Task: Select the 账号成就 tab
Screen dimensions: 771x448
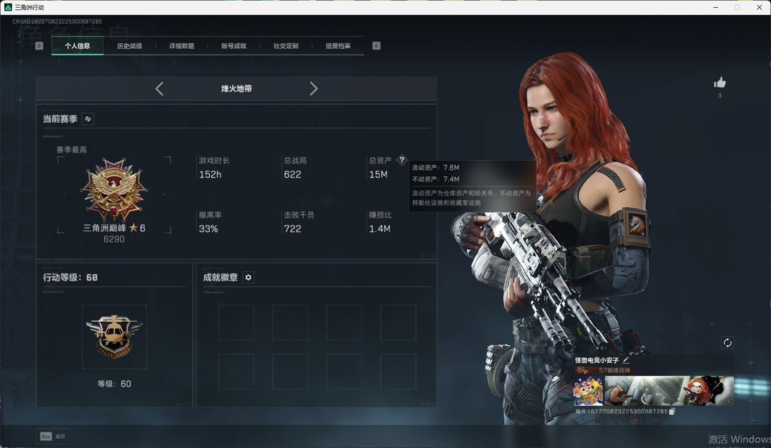Action: [x=234, y=46]
